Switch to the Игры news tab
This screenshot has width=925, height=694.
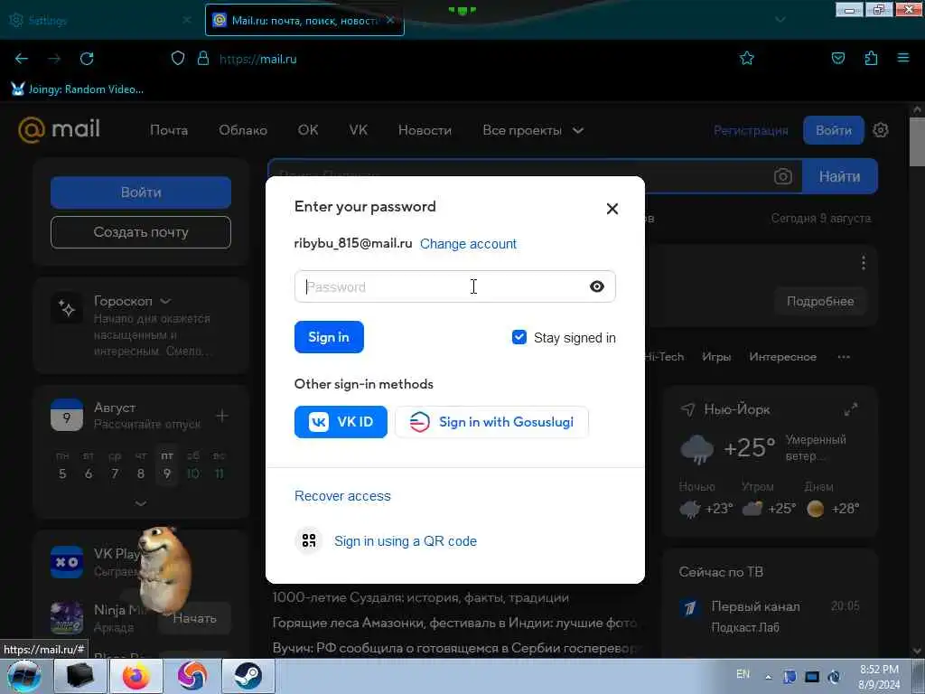point(716,356)
